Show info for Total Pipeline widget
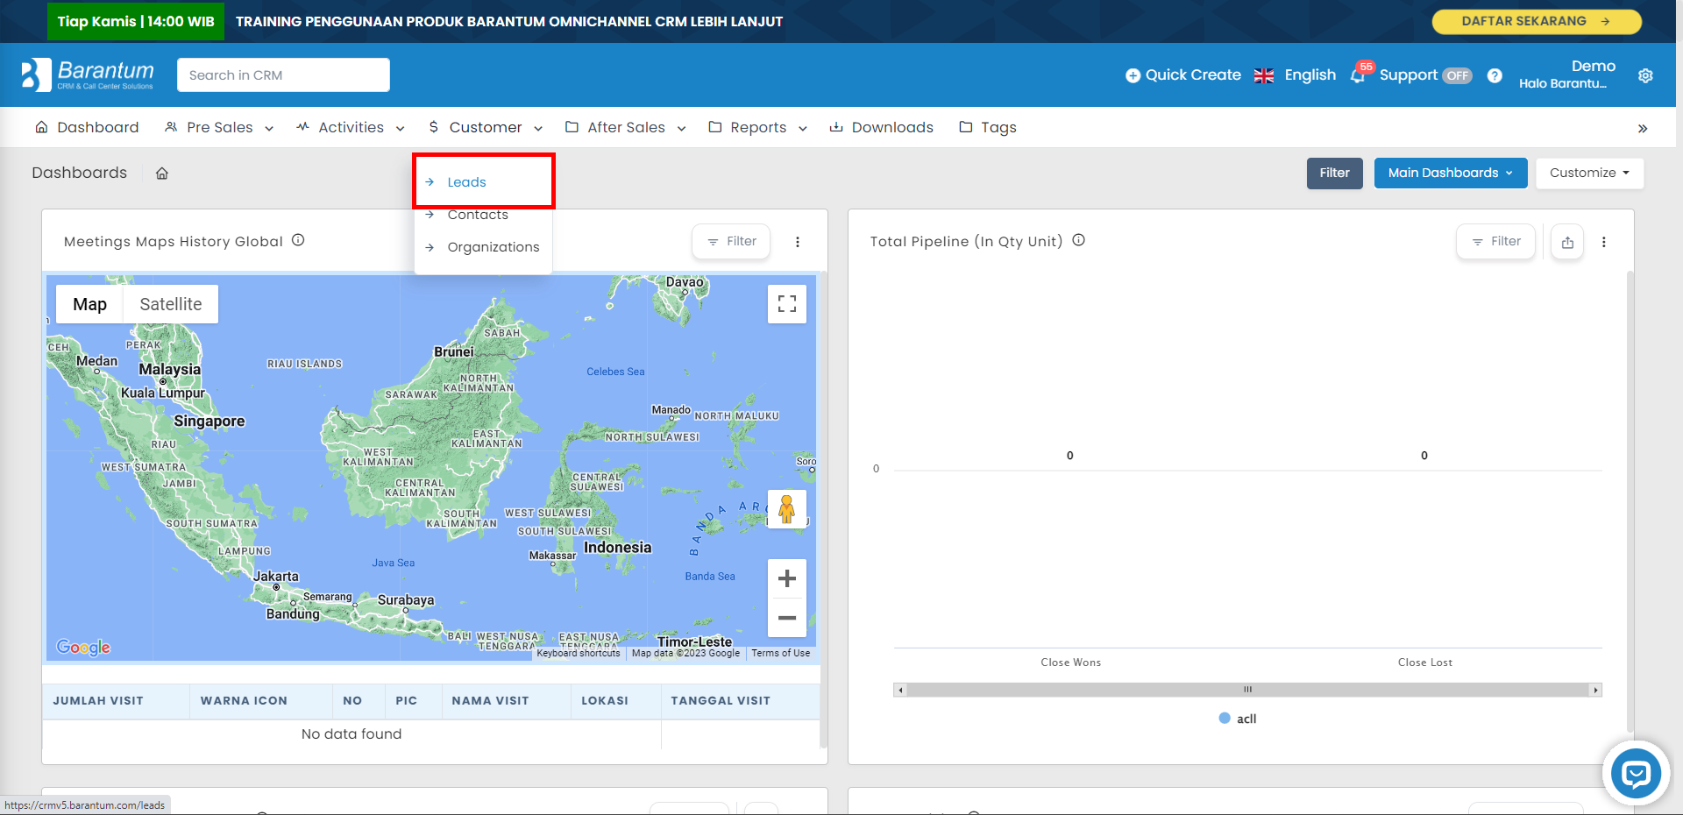1683x815 pixels. tap(1079, 240)
